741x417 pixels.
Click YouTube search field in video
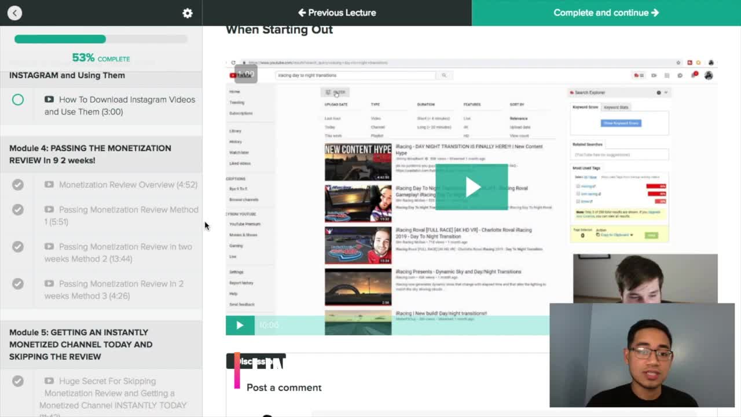click(356, 75)
